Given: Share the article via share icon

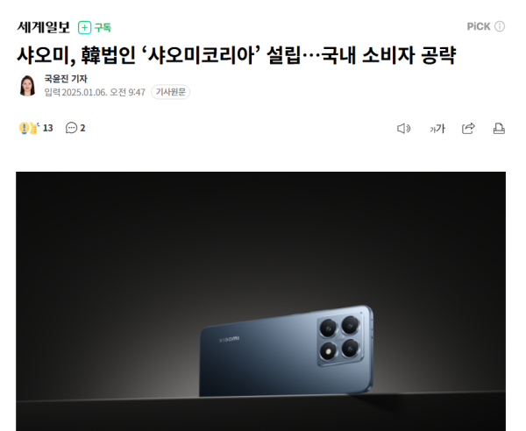Looking at the screenshot, I should [468, 129].
